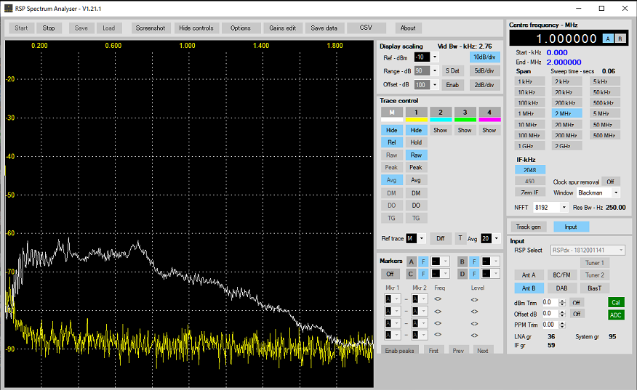Select IF 2048 kHz

(x=530, y=170)
